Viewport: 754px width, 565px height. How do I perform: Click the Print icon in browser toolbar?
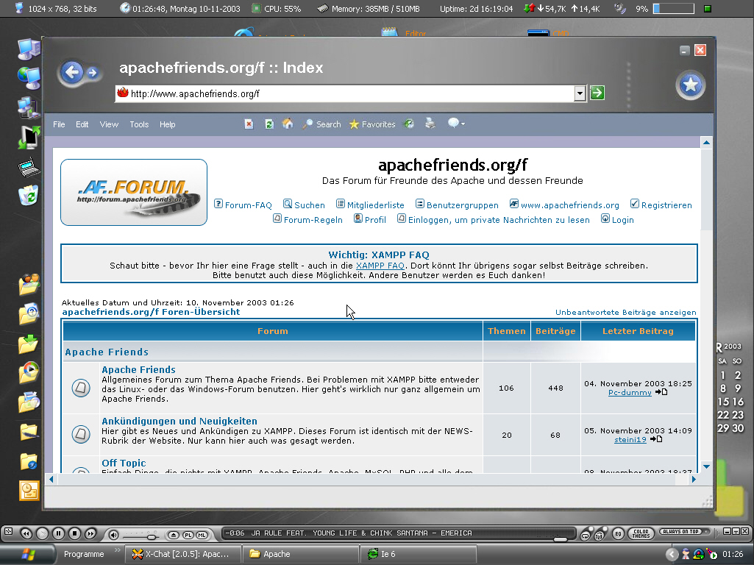tap(430, 124)
